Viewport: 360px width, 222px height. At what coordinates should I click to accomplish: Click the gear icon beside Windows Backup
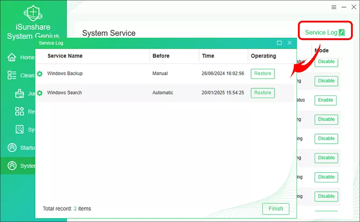40,74
